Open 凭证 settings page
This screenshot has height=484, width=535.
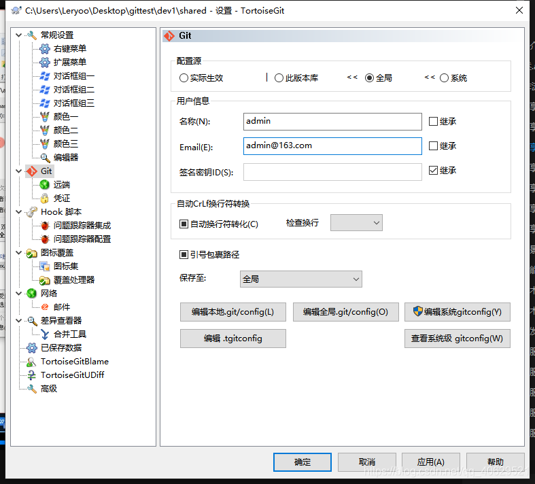click(62, 198)
